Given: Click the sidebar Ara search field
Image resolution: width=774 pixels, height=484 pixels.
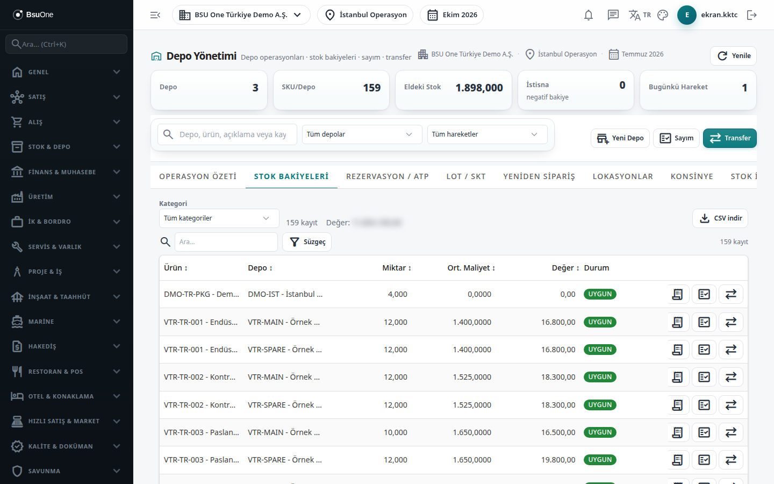Looking at the screenshot, I should click(x=67, y=44).
